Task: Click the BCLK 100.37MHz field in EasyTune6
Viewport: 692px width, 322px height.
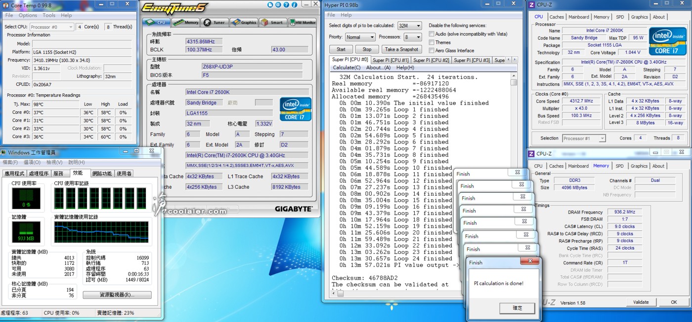Action: (x=204, y=50)
